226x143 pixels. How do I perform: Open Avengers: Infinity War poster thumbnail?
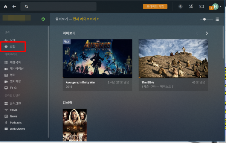click(98, 59)
